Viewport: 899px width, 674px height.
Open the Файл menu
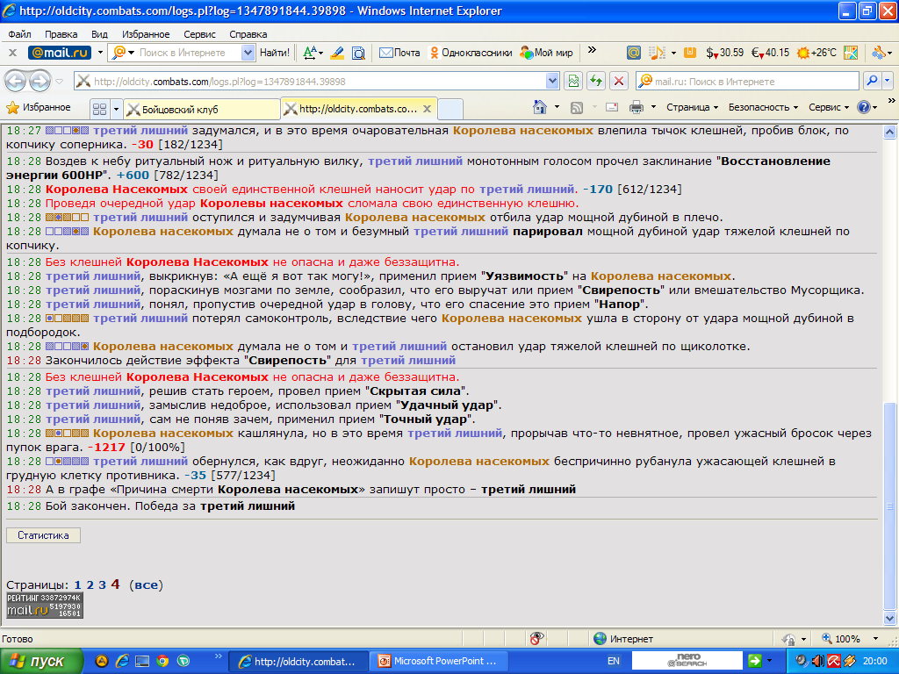[19, 34]
